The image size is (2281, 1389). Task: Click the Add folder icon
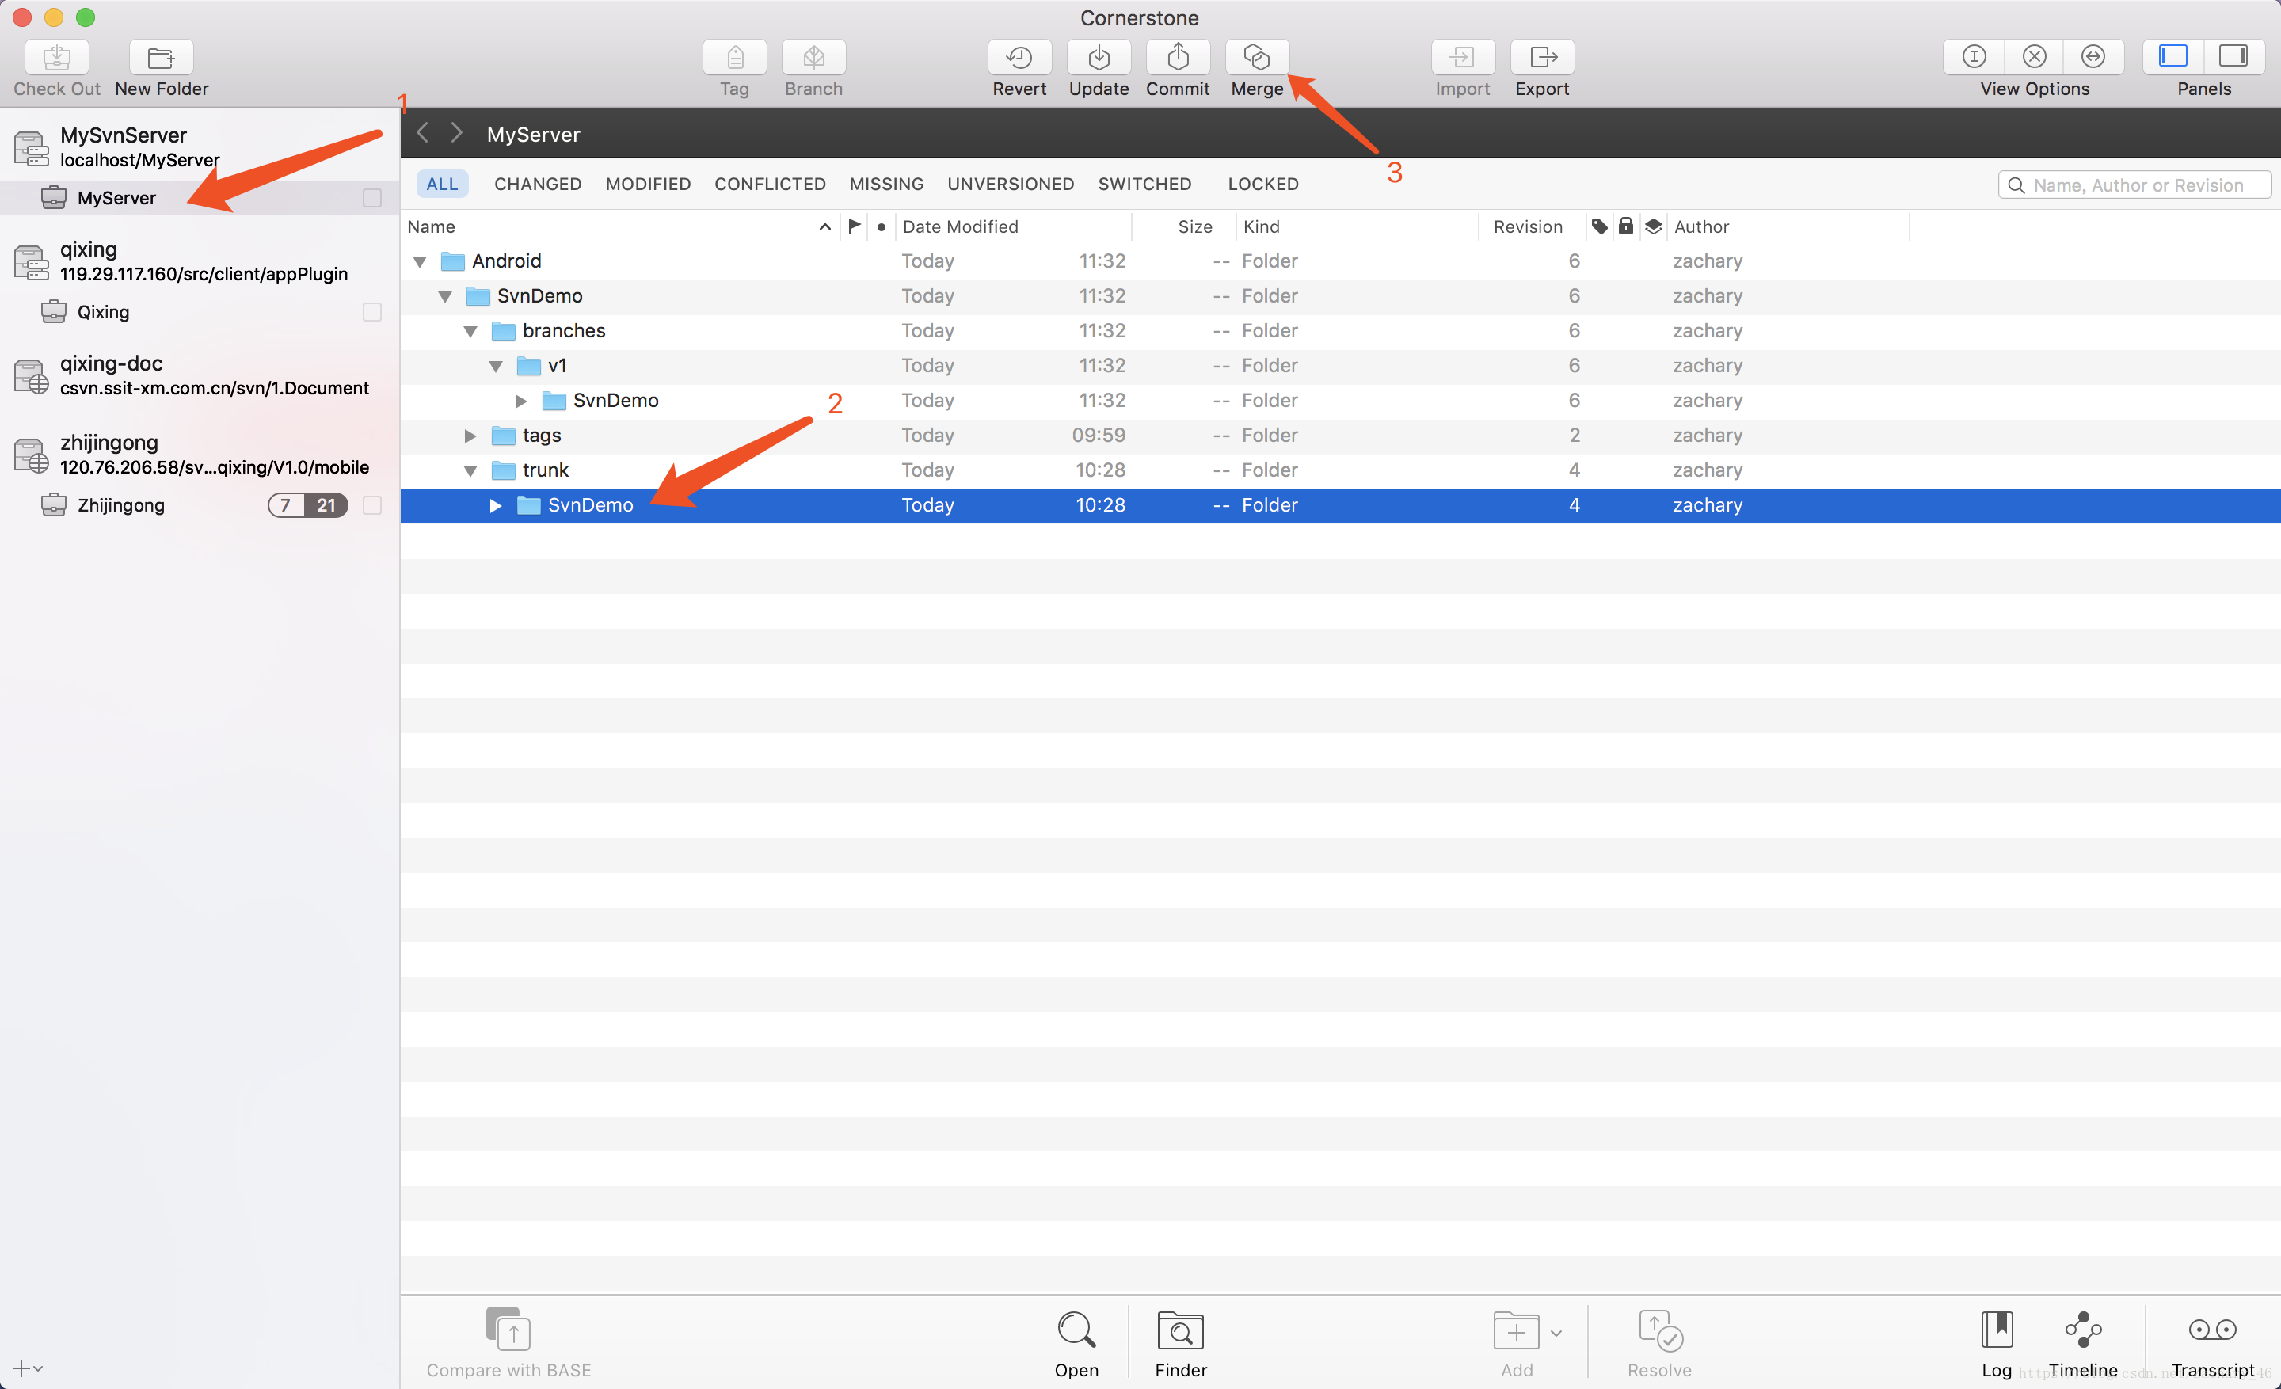pos(1515,1330)
